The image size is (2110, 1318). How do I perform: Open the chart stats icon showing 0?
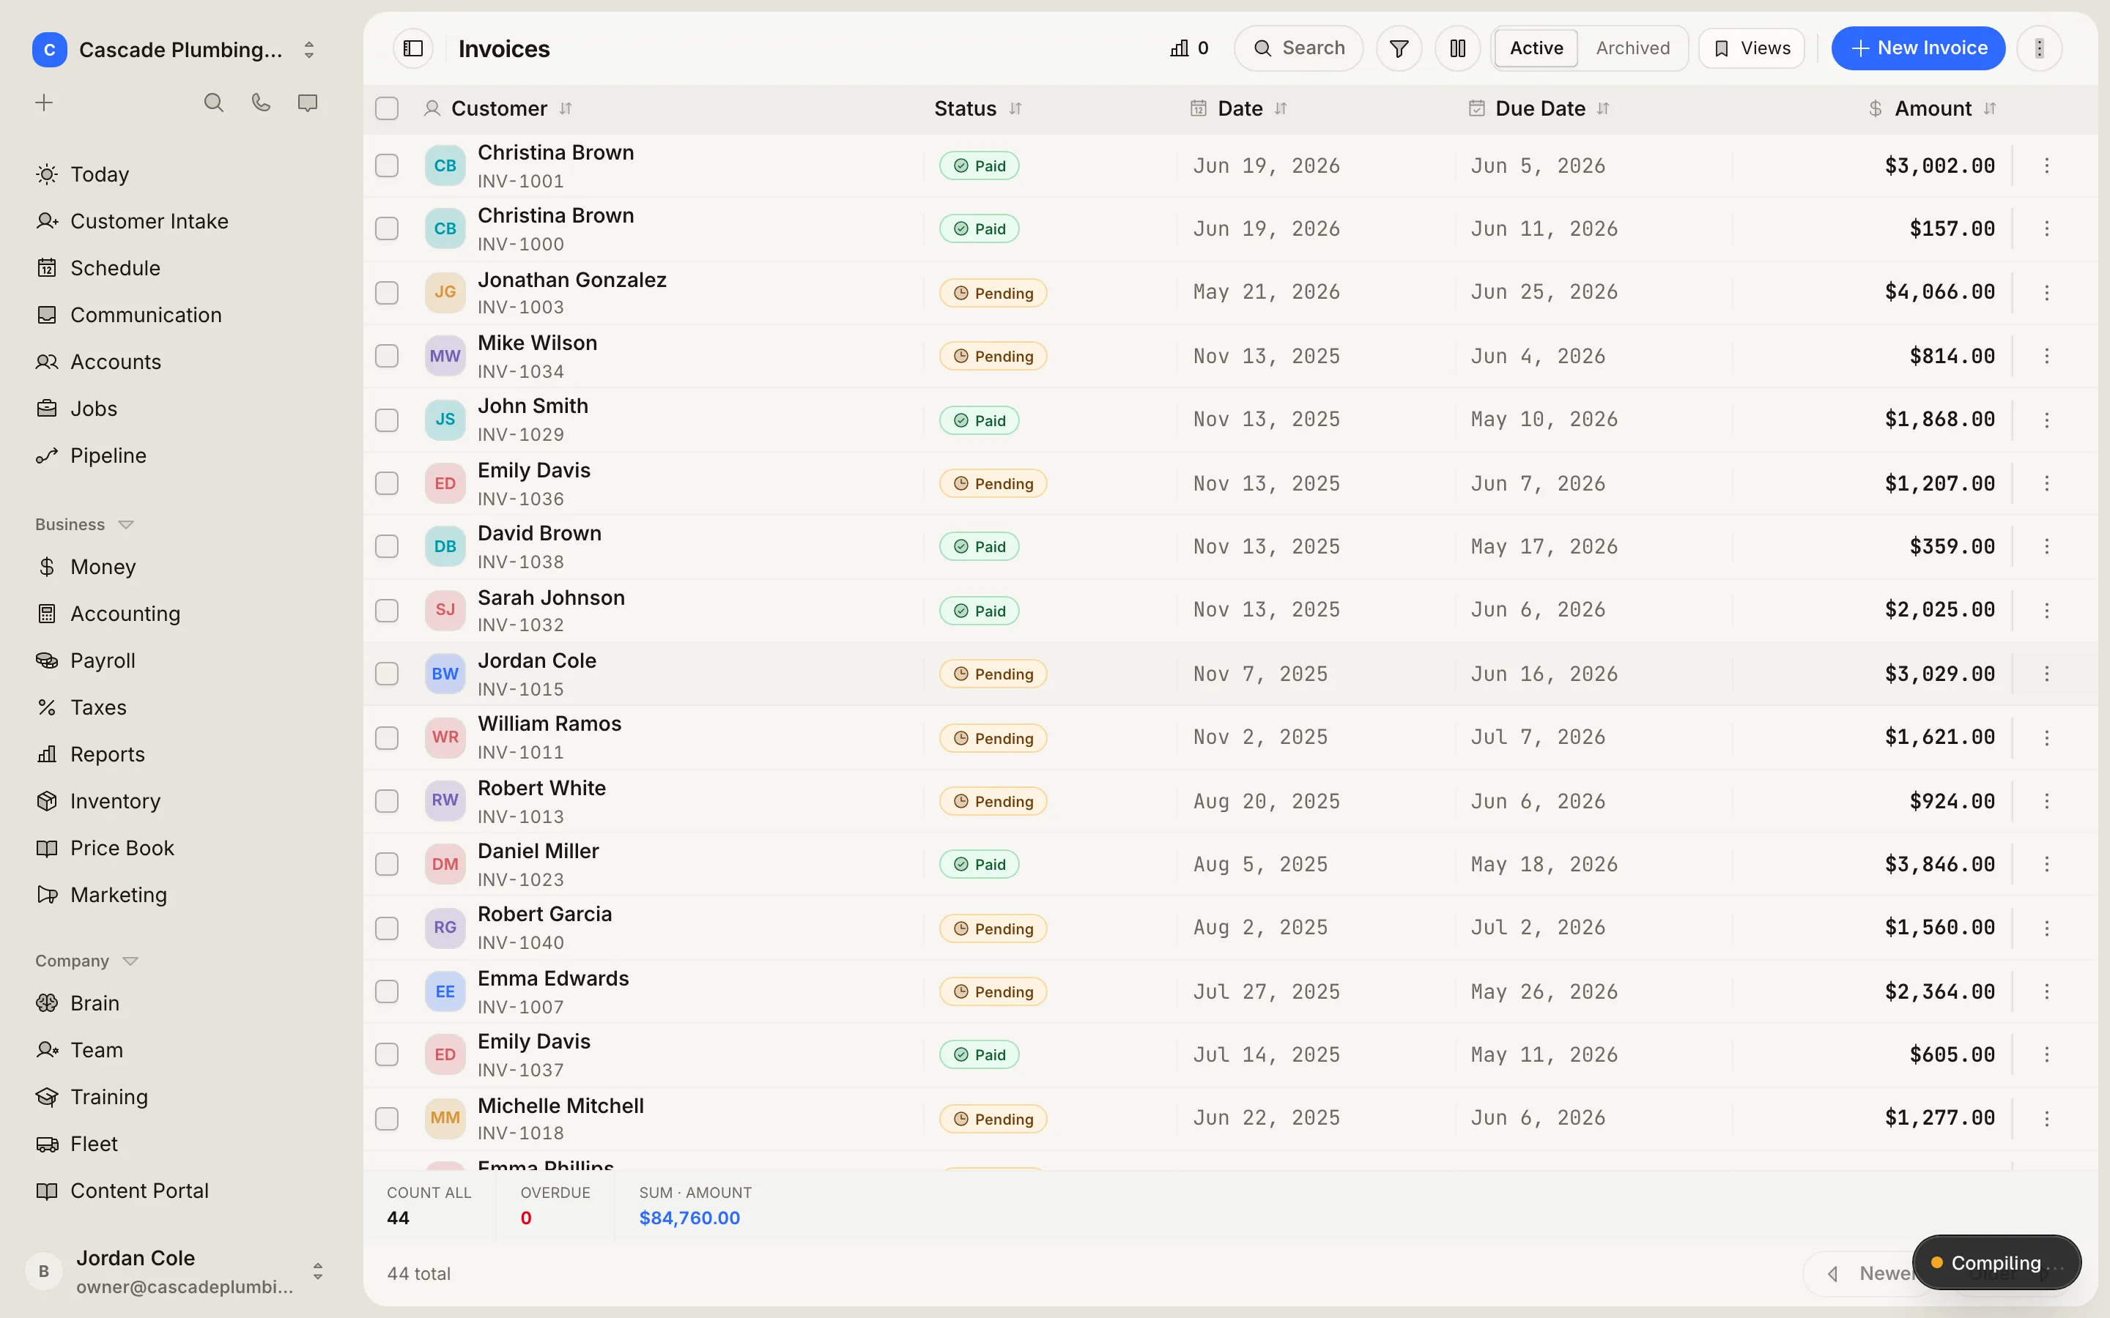[1189, 48]
